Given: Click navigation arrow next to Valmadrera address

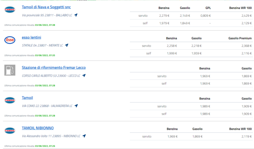Looking at the screenshot, I should tap(76, 106).
